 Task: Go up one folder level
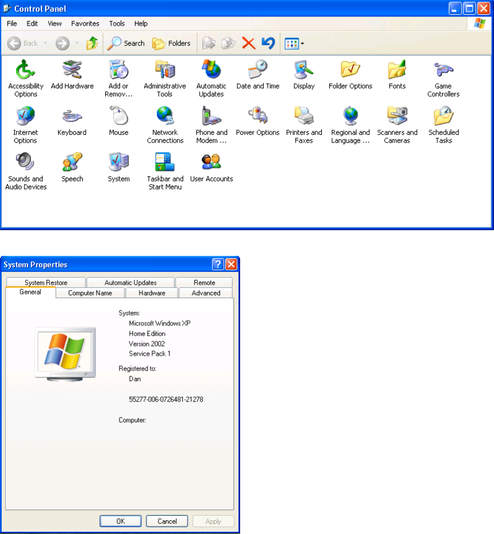(92, 43)
